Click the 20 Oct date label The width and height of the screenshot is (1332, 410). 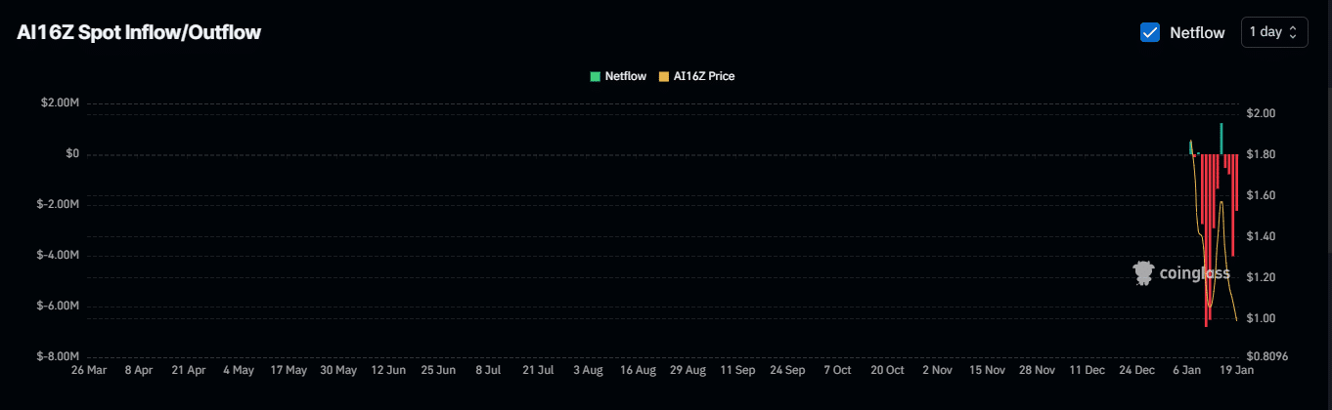(887, 371)
